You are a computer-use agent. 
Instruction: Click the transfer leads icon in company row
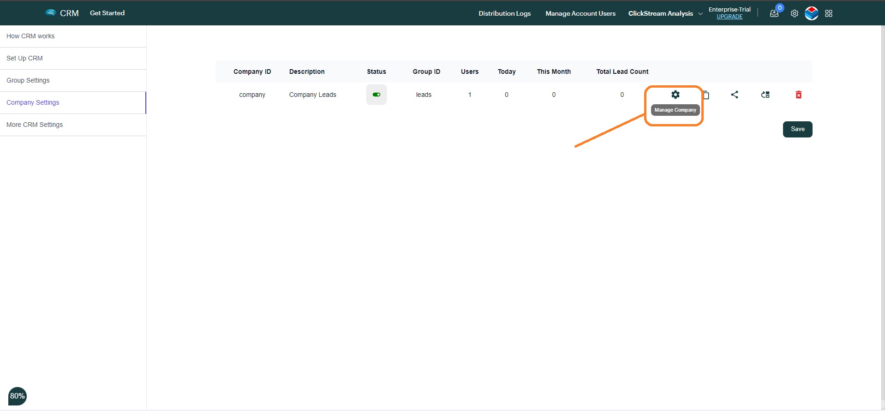(765, 95)
